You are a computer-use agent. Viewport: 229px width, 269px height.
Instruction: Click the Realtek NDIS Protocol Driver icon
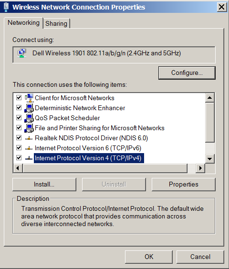point(29,138)
